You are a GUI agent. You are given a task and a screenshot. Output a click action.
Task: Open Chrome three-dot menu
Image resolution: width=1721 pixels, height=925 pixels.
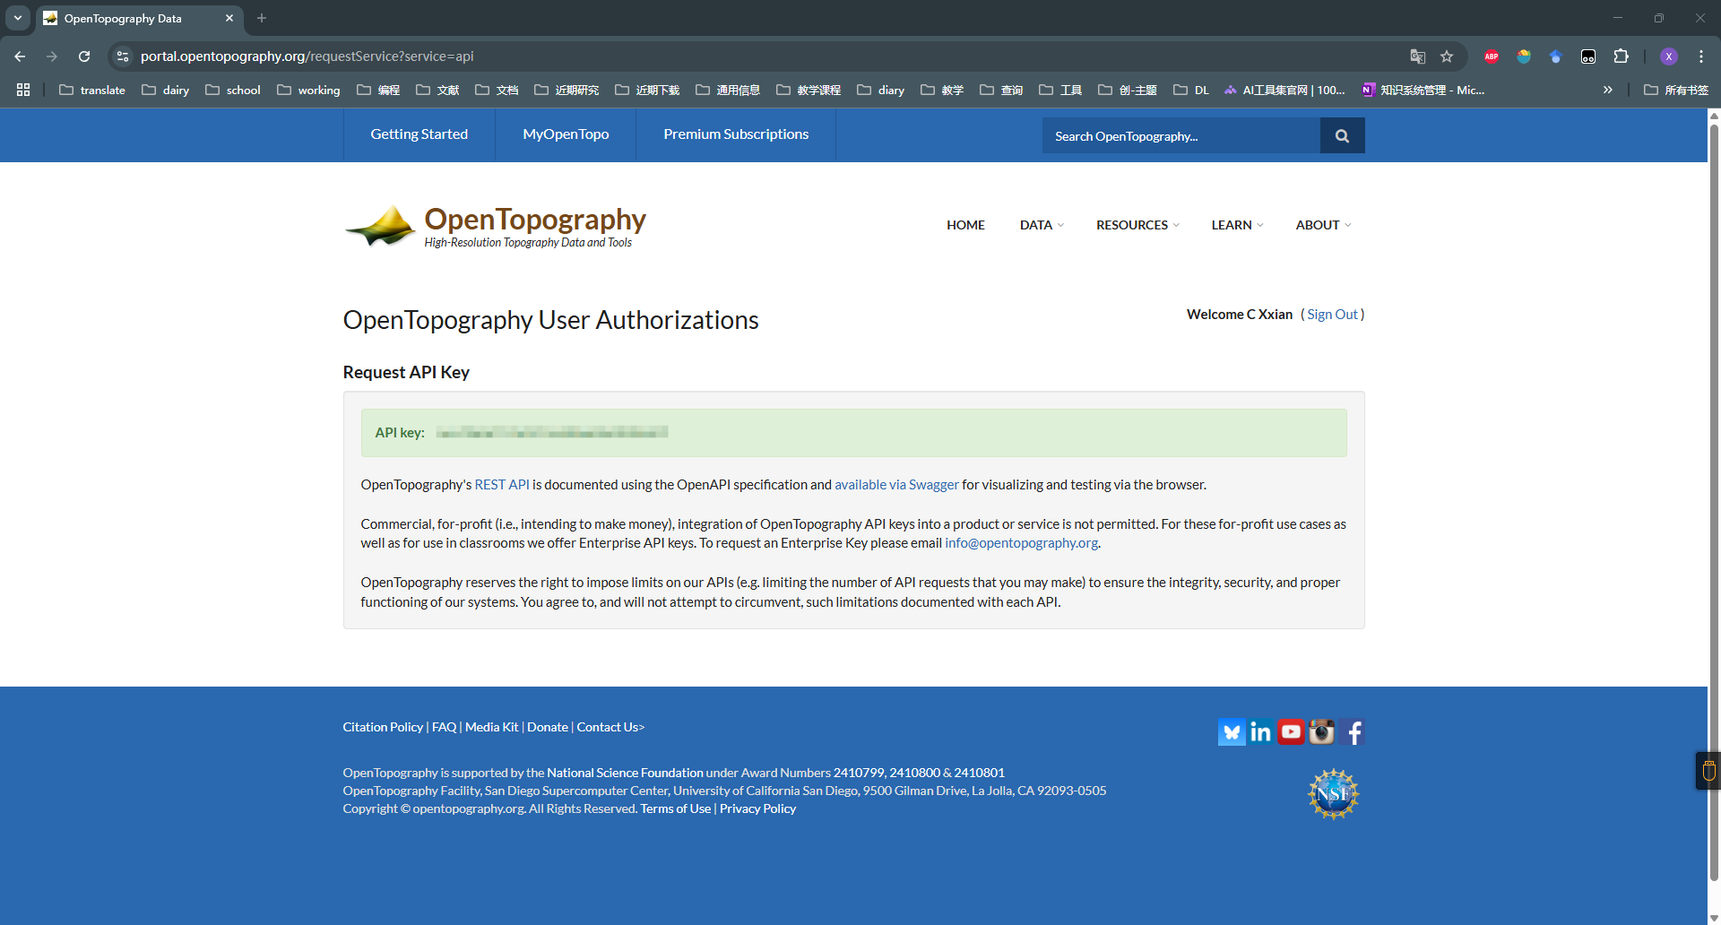[1701, 56]
